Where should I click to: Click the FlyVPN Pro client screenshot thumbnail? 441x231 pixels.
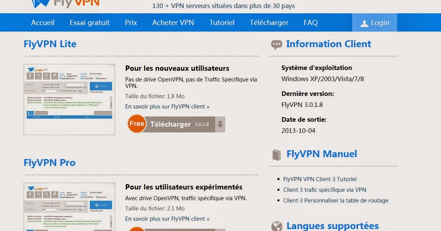[69, 207]
